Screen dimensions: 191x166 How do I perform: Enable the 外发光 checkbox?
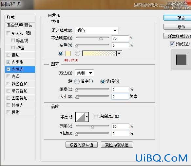coord(8,105)
